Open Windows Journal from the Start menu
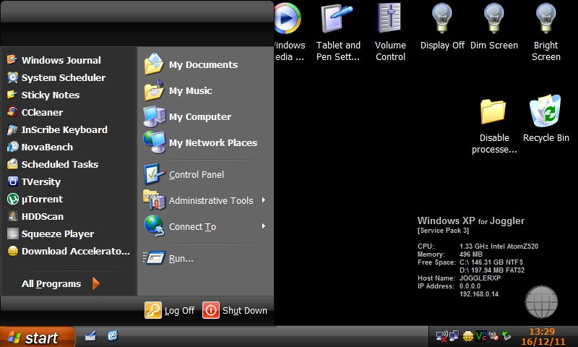Image resolution: width=578 pixels, height=347 pixels. 68,60
